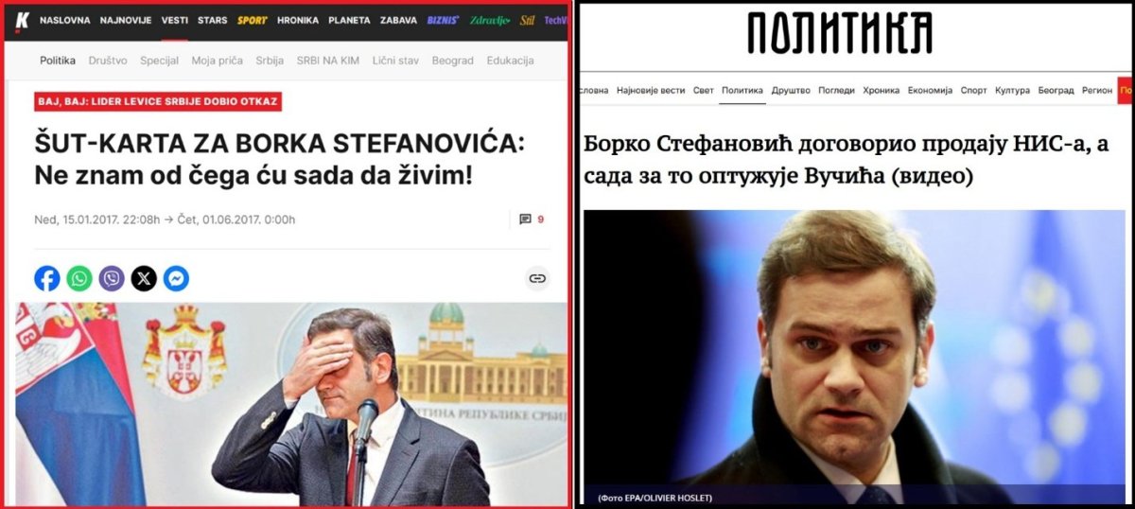Open the Lični stav subsection
Image resolution: width=1135 pixels, height=509 pixels.
point(394,61)
